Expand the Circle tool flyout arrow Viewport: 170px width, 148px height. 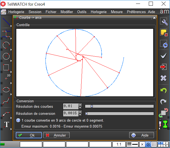click(11, 61)
